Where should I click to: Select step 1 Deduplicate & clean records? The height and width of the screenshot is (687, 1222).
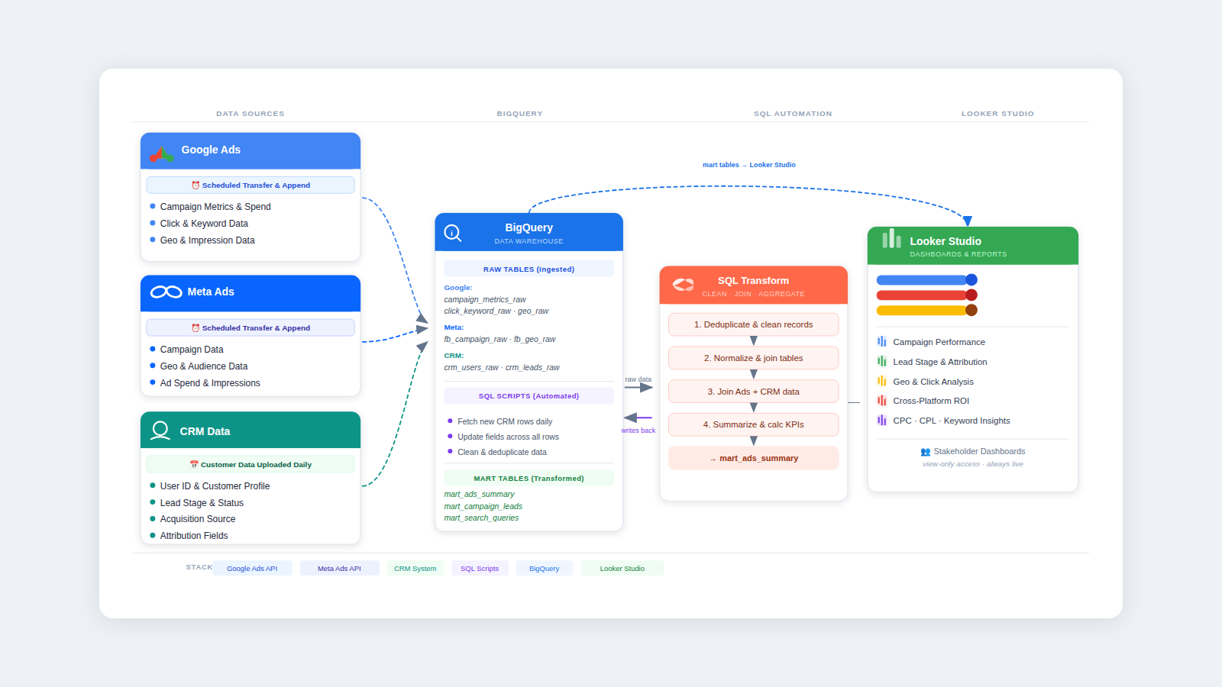pos(753,324)
